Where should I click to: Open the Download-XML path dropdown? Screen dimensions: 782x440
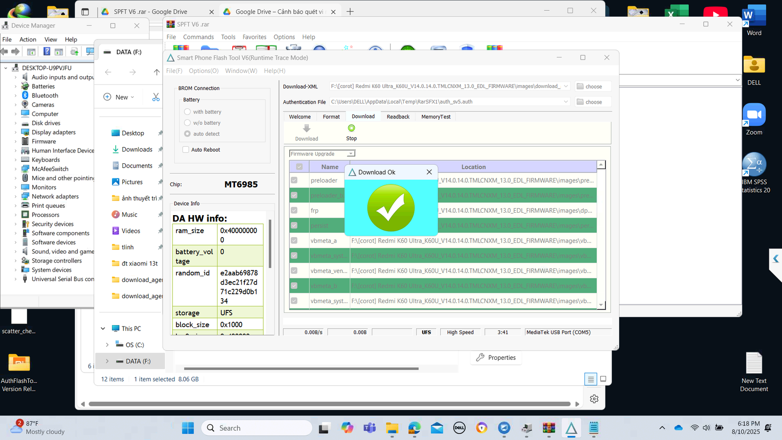pos(566,86)
